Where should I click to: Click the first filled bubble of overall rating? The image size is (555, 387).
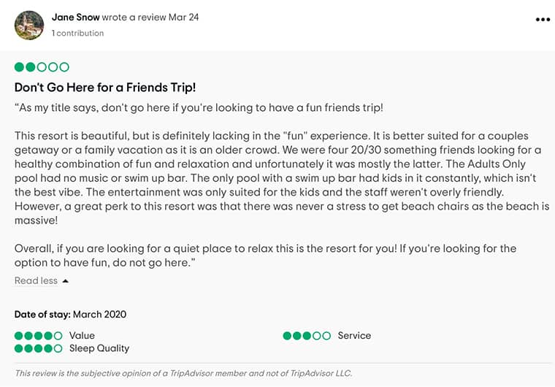pyautogui.click(x=19, y=67)
